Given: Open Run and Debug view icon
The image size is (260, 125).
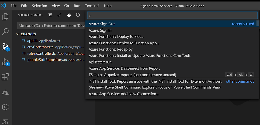Looking at the screenshot, I should (6, 62).
